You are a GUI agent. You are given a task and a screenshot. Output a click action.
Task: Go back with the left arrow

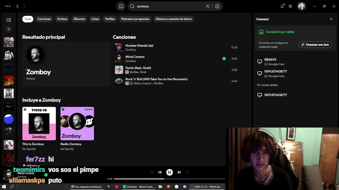coord(17,6)
